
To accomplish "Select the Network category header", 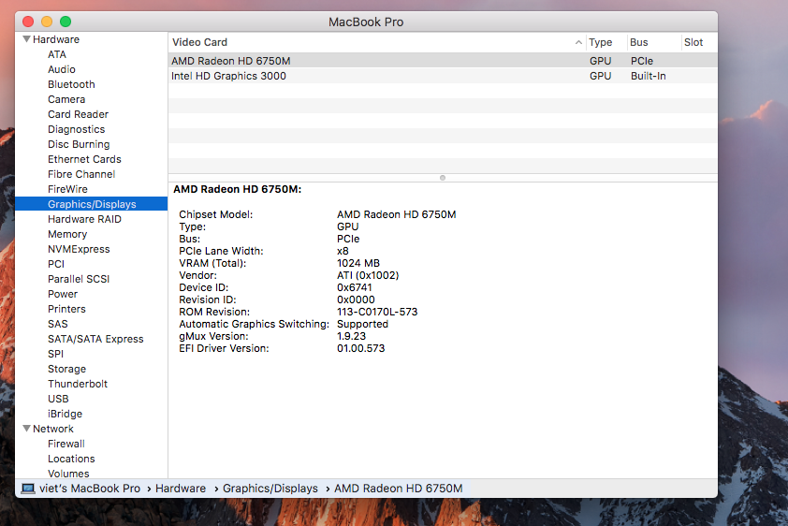I will [52, 429].
